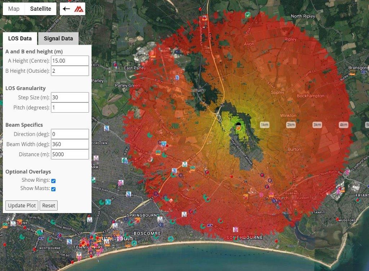Click the back arrow icon beside the logo
This screenshot has height=271, width=369.
pyautogui.click(x=66, y=9)
